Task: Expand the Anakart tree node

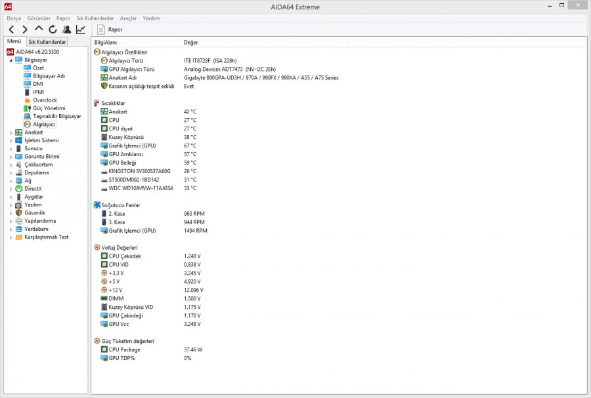Action: coord(11,133)
